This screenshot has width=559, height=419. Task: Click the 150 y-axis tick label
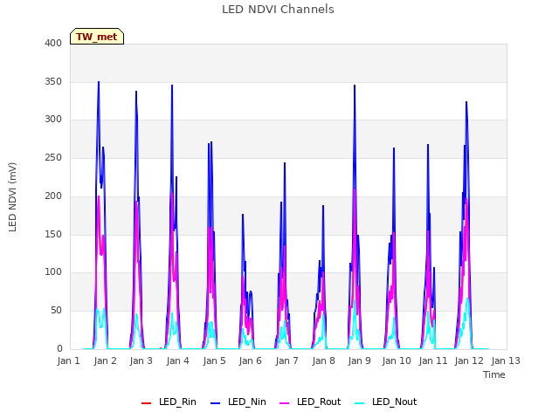click(53, 235)
